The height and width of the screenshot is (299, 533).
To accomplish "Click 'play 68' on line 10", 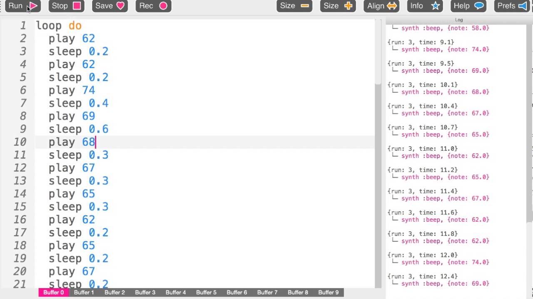I will click(x=72, y=142).
